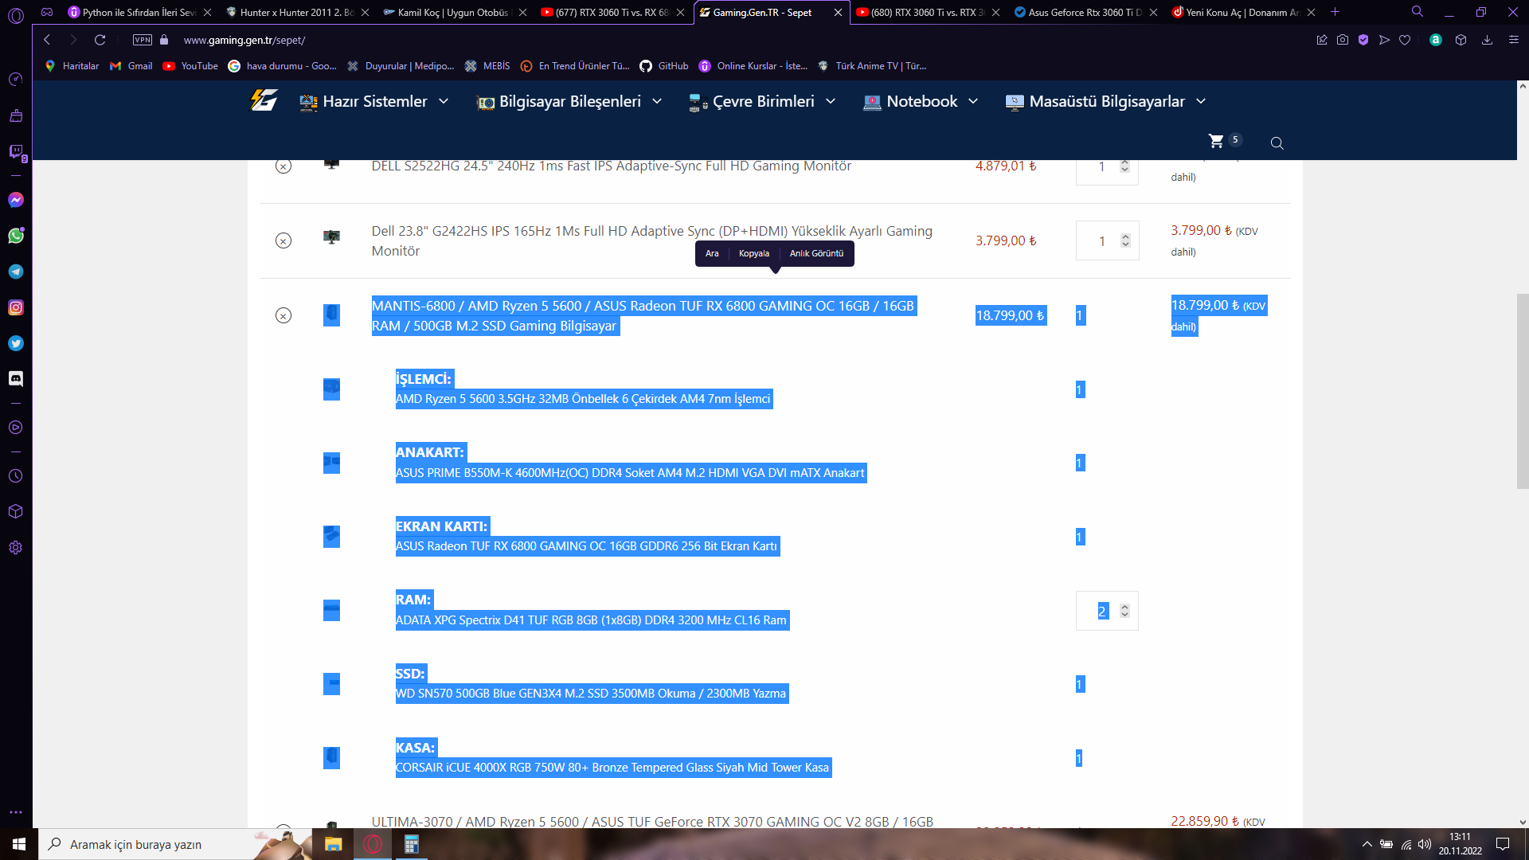
Task: Open the shopping cart icon
Action: click(x=1216, y=141)
